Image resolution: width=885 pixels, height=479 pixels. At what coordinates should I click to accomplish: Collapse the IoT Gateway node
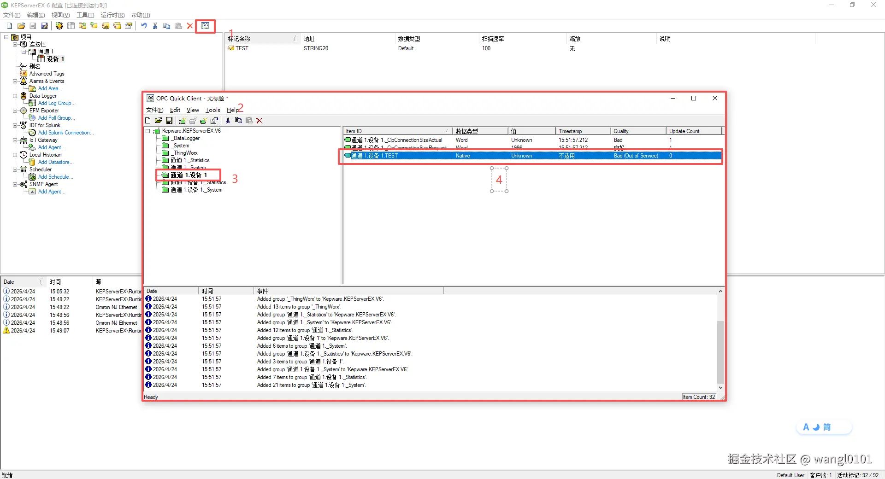pyautogui.click(x=15, y=140)
